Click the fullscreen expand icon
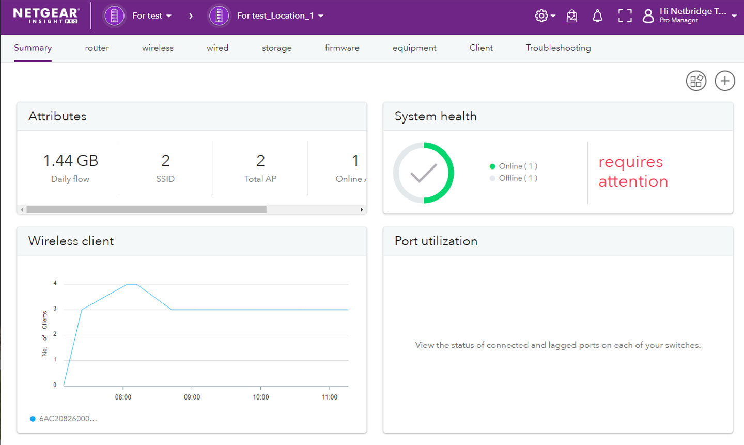The width and height of the screenshot is (744, 445). [625, 16]
